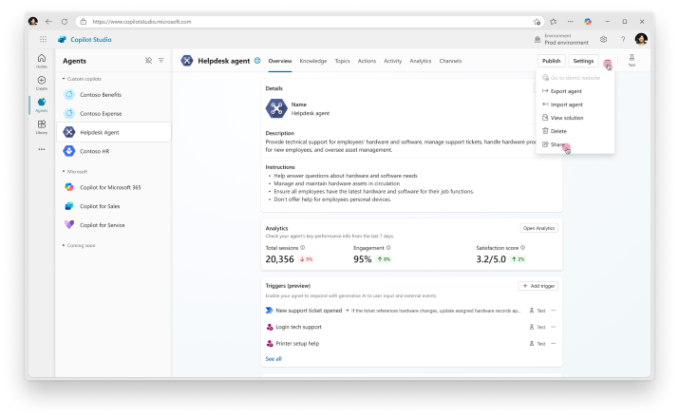Choose Export agent from the menu

(x=575, y=91)
